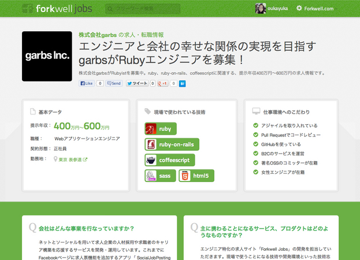Screen dimensions: 360x260
Task: Click the garbs Inc. company logo
Action: [x=47, y=56]
